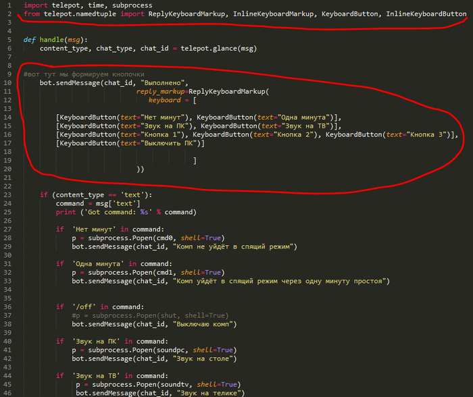Click the string "Кнопка 2" on line 16

pos(293,135)
